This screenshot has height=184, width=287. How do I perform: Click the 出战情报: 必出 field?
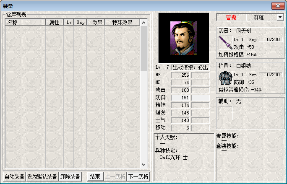(190, 67)
